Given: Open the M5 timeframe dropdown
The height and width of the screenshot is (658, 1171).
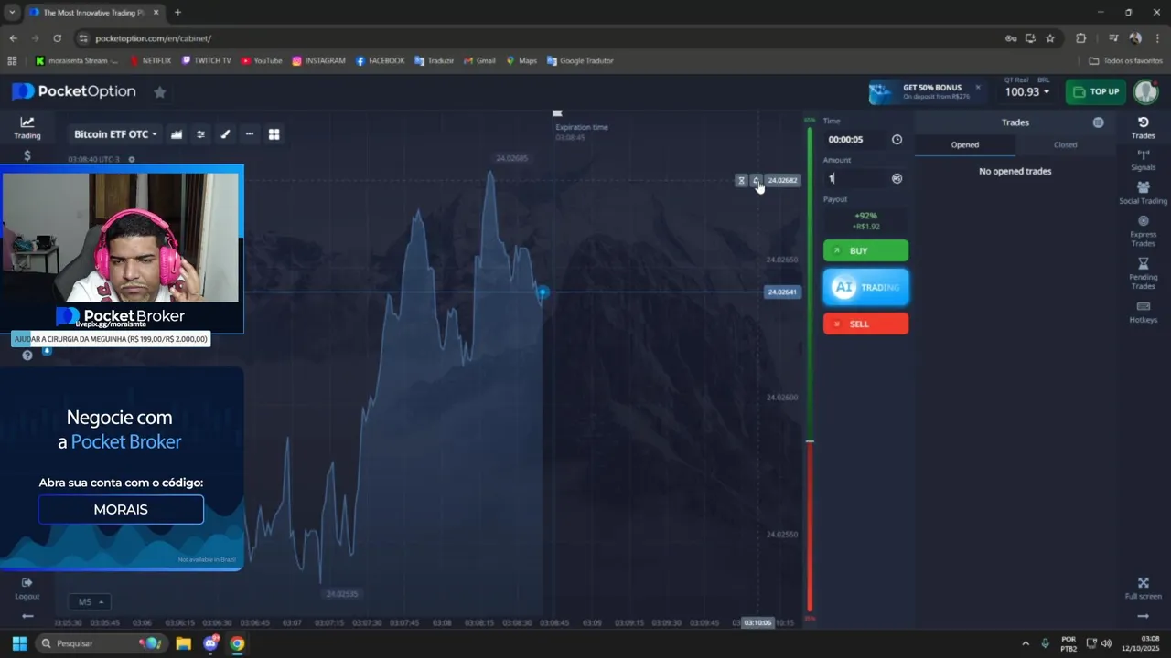Looking at the screenshot, I should coord(89,601).
